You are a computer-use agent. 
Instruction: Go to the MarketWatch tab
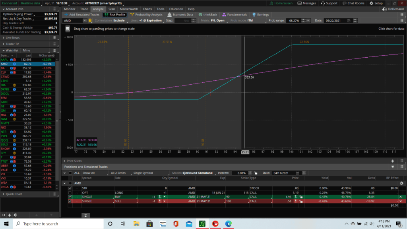(x=129, y=9)
